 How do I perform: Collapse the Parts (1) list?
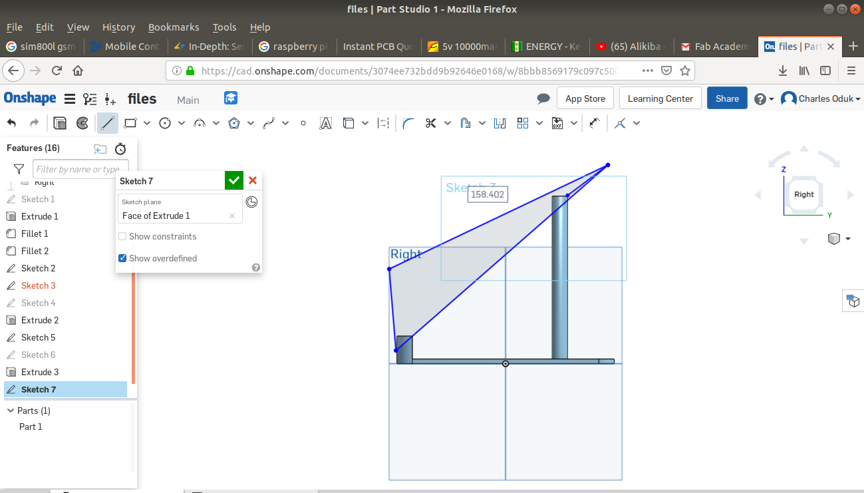pyautogui.click(x=11, y=411)
